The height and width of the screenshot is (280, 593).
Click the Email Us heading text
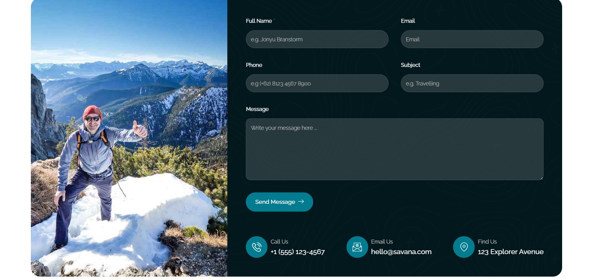[x=382, y=242]
